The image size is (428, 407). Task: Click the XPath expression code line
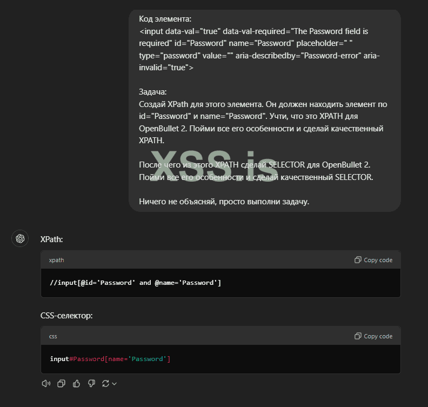135,283
